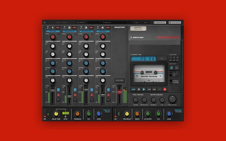Solo channel 3 with S button
Viewport: 226px width, 141px height.
pos(92,90)
